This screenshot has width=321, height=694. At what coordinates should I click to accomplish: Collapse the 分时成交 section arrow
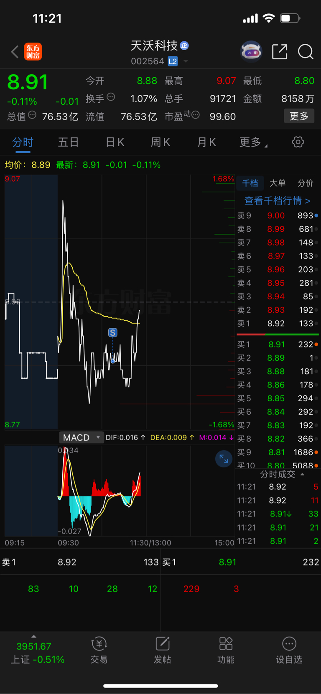click(302, 474)
